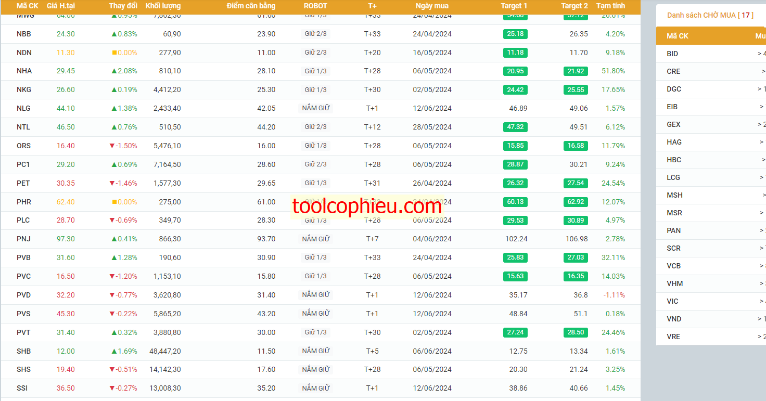
Task: Open the PNJ stock code link
Action: (x=23, y=239)
